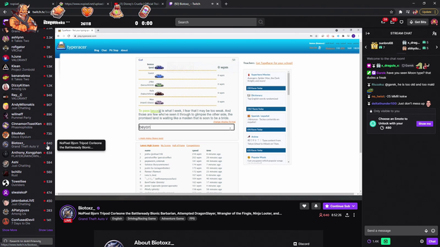The image size is (440, 247).
Task: Click the Get Bits button
Action: click(418, 22)
